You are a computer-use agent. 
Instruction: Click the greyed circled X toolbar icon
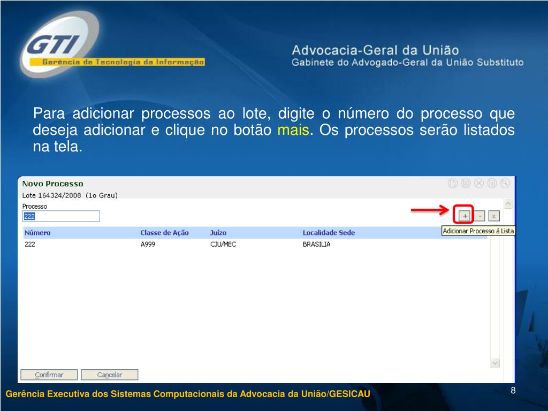coord(479,183)
